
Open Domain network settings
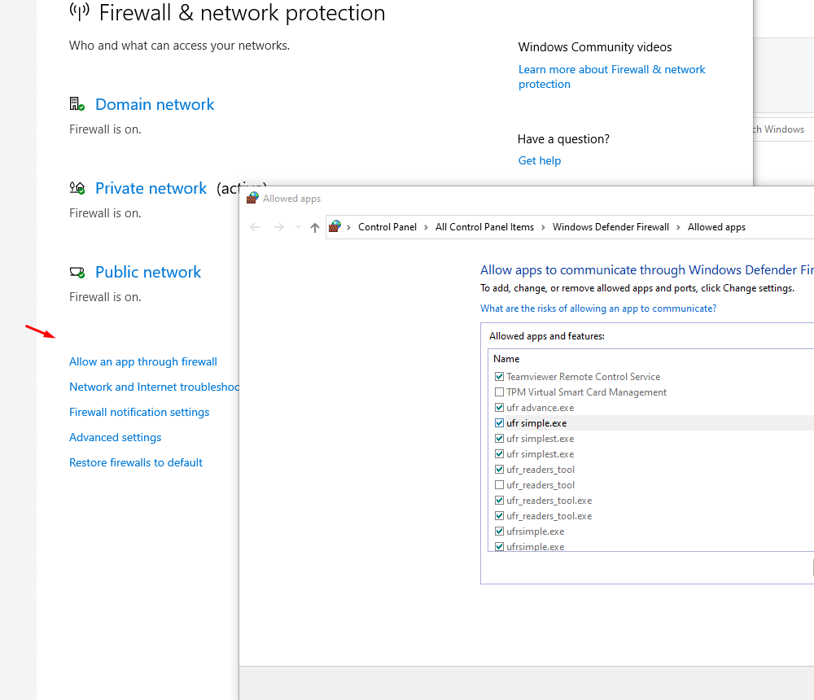155,104
